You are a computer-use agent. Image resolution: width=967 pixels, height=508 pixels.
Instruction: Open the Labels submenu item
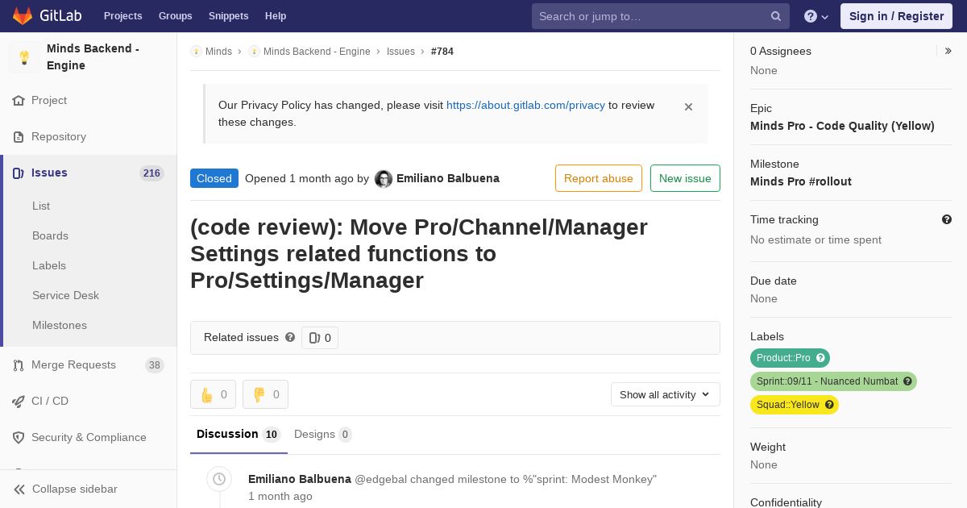point(49,265)
